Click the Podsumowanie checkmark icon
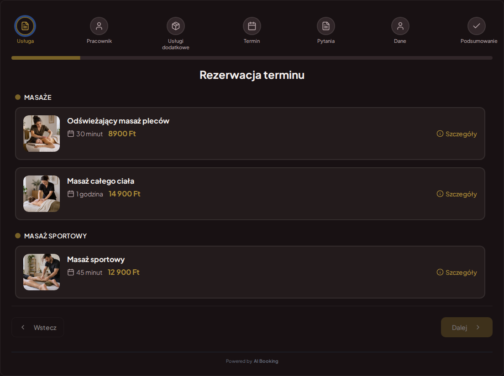Viewport: 504px width, 376px height. [x=476, y=26]
